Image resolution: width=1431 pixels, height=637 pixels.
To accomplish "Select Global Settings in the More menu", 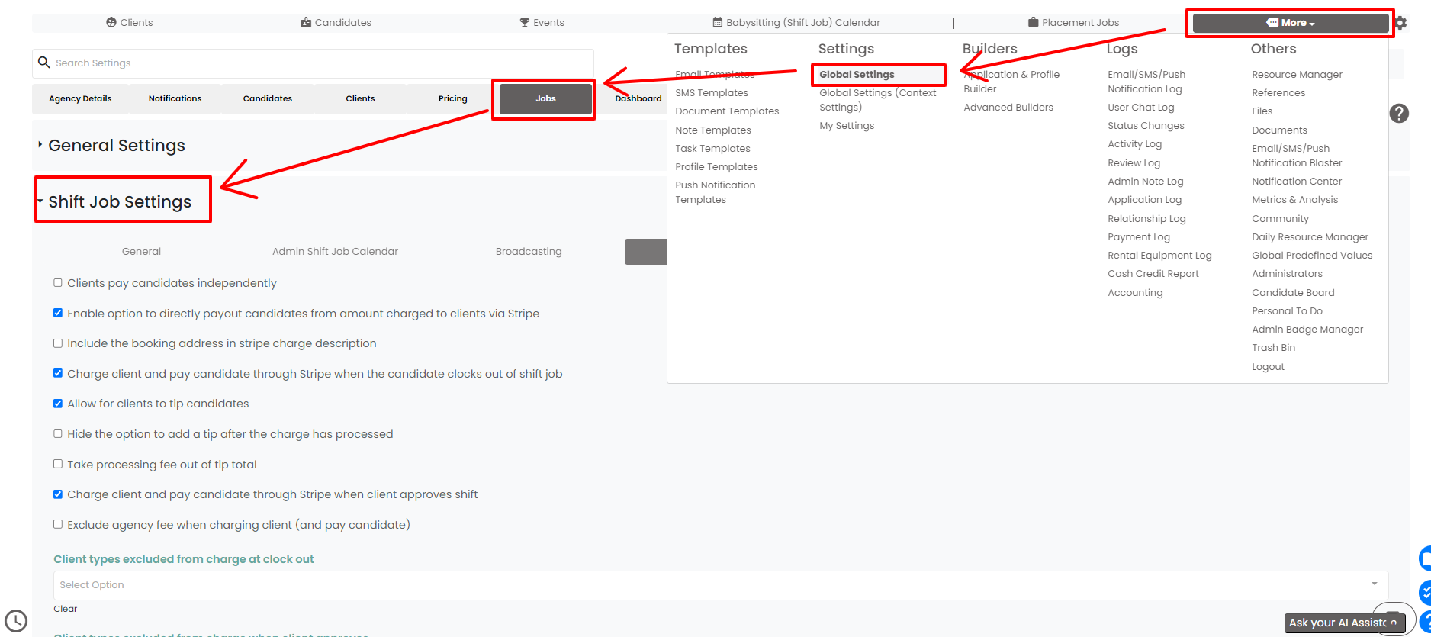I will (x=857, y=75).
